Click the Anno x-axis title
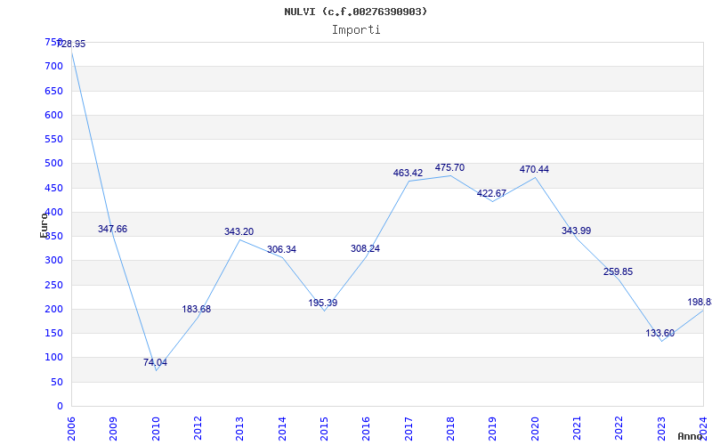Viewport: 712px width, 445px height. [690, 436]
